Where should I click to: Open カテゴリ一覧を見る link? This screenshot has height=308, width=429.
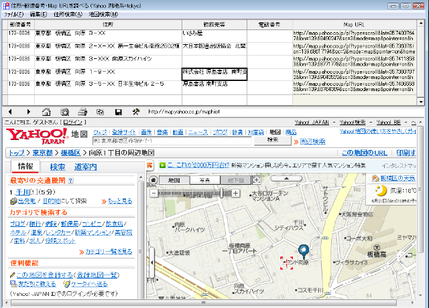pos(109,252)
